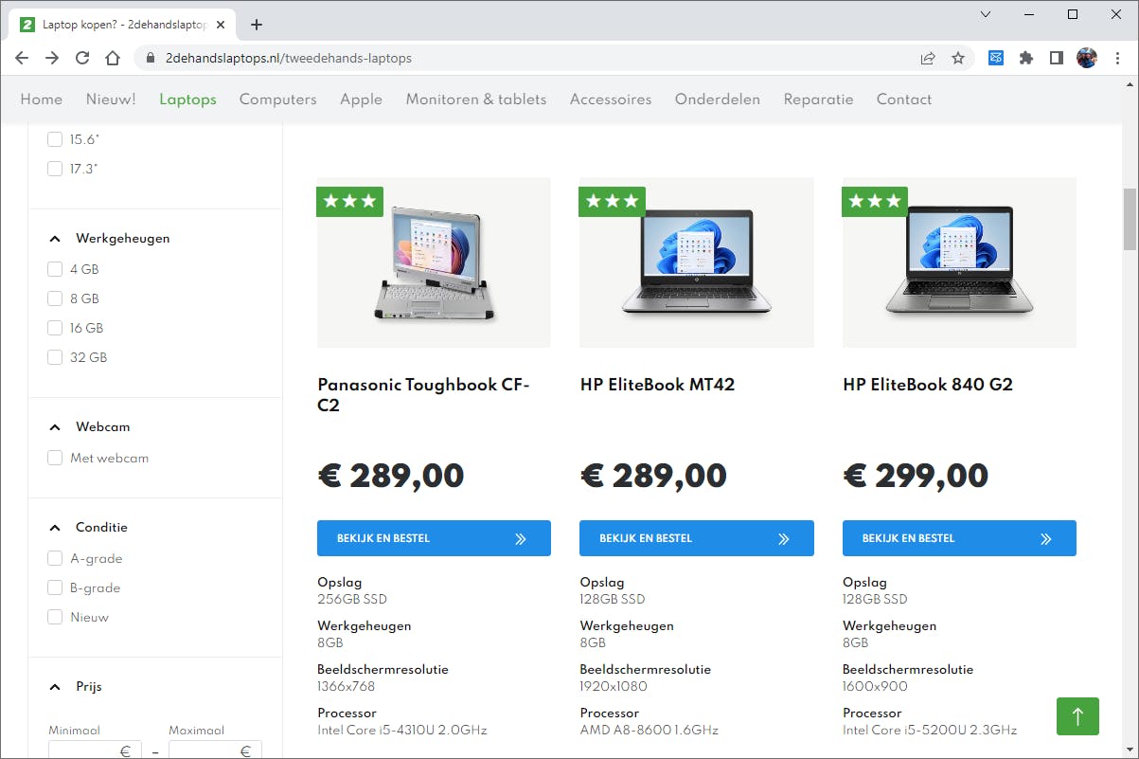Go to the browser home page
The width and height of the screenshot is (1139, 759).
coord(113,58)
